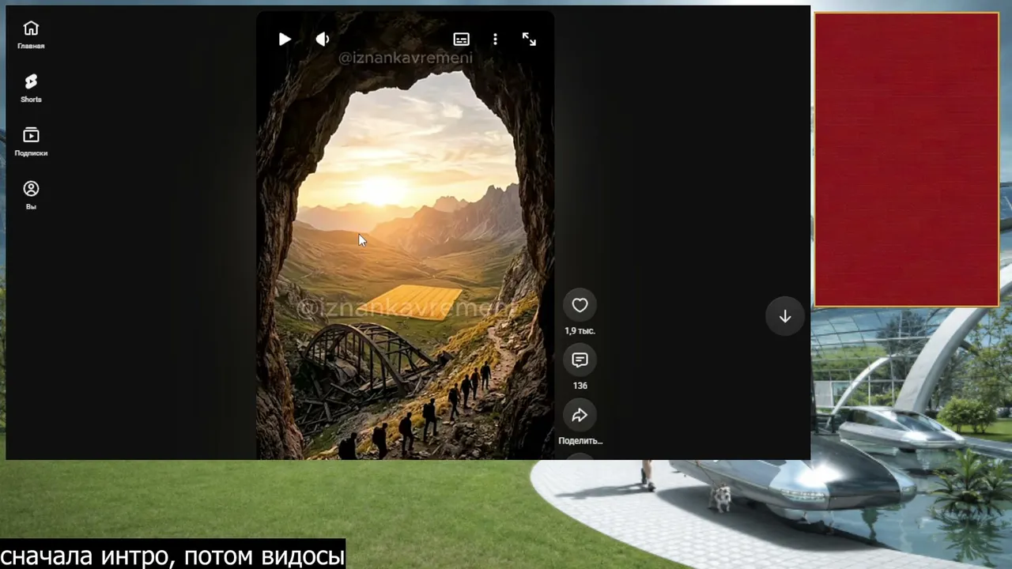Open the Подписки subscriptions icon
Image resolution: width=1012 pixels, height=569 pixels.
[31, 135]
